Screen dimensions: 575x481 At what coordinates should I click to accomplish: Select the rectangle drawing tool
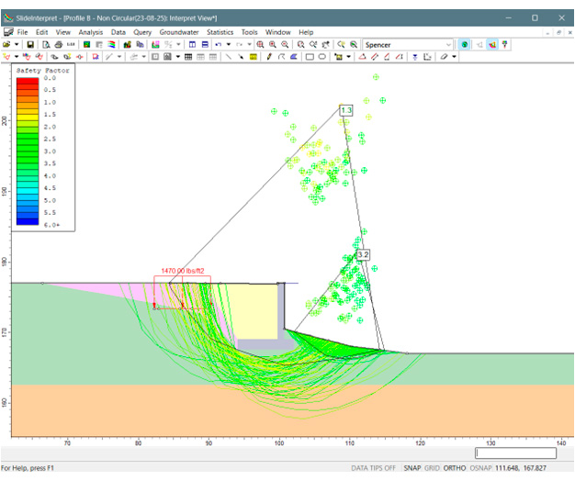pos(310,57)
